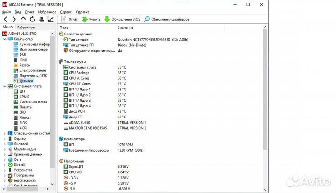This screenshot has width=336, height=193.
Task: Open the graph chart toolbar icon
Action: pyautogui.click(x=50, y=19)
